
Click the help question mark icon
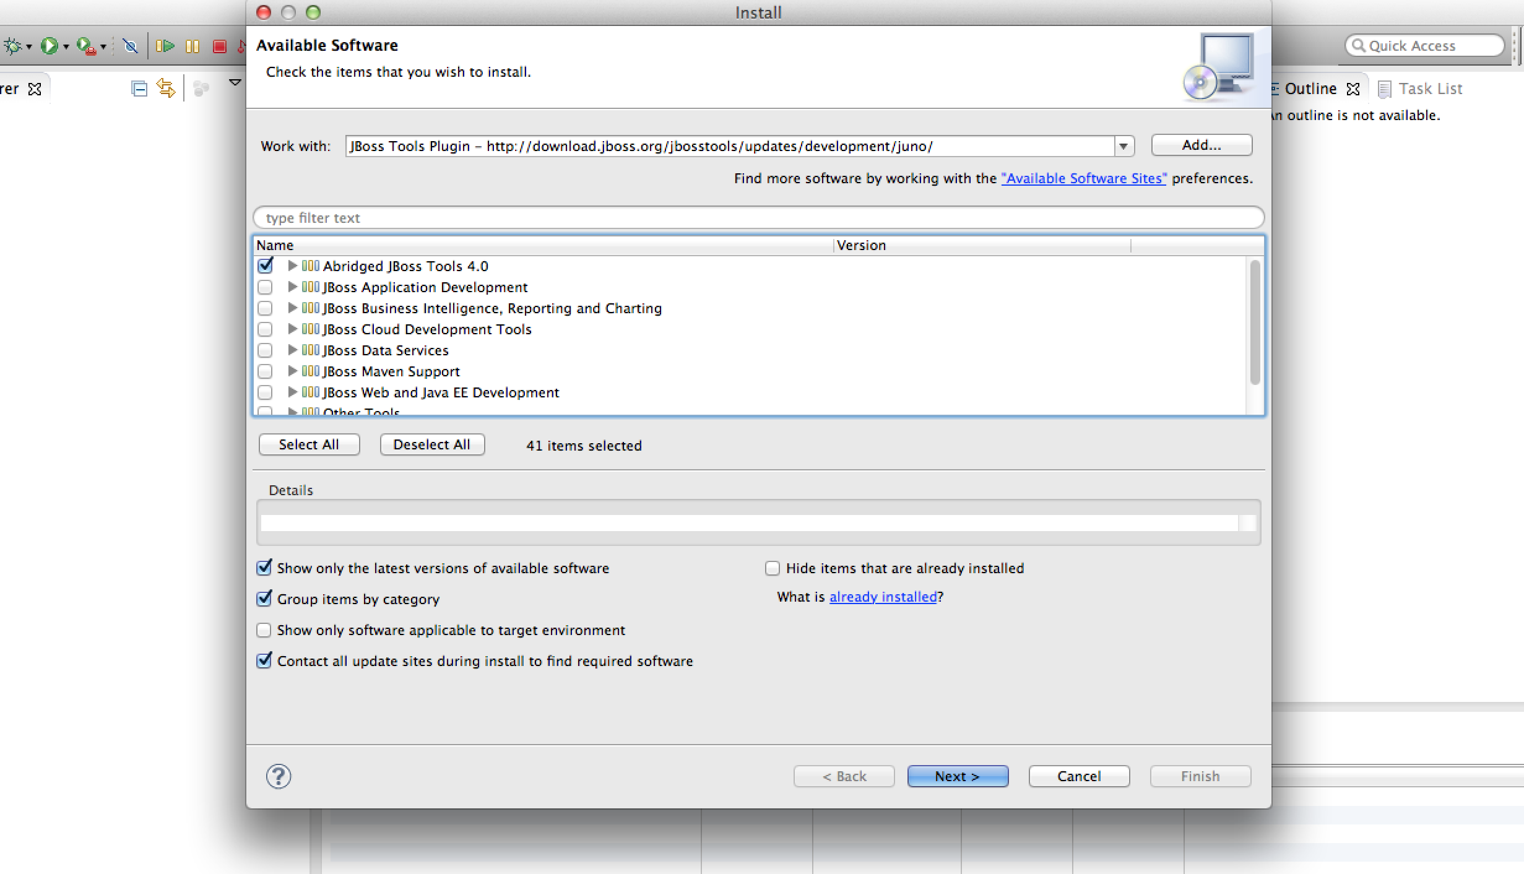(279, 776)
